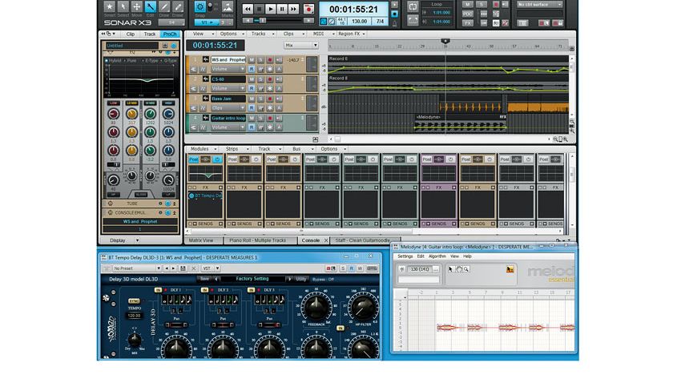Viewport: 681px width, 383px height.
Task: Select the Draw pencil tool
Action: (x=163, y=6)
